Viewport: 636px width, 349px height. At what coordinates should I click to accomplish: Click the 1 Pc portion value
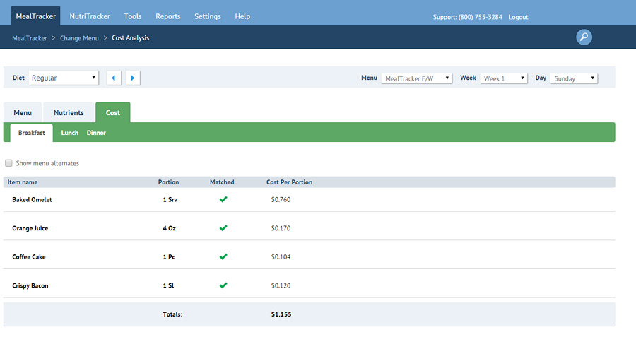[169, 257]
